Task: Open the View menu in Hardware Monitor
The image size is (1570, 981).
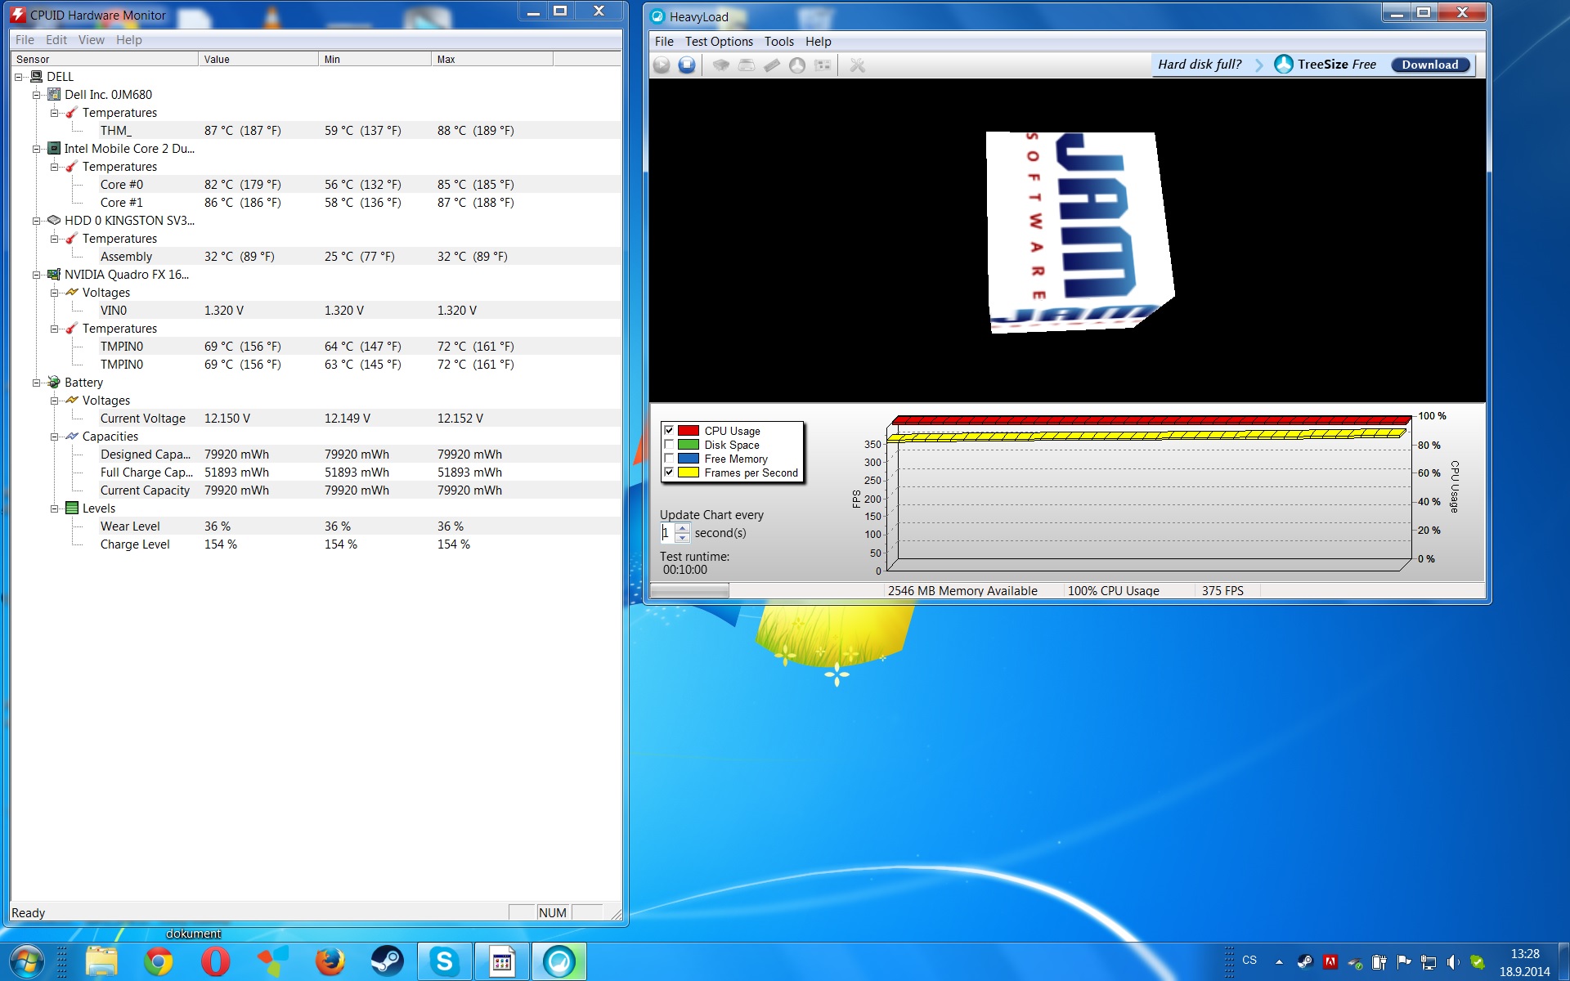Action: pos(91,40)
